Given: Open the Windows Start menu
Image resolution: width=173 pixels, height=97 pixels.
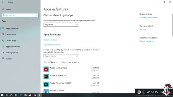Looking at the screenshot, I should coord(2,95).
